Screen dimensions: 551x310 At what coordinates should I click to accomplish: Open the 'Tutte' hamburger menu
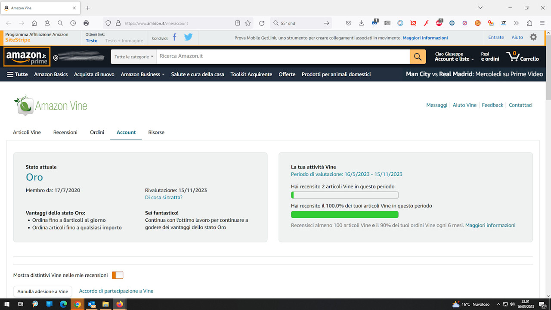tap(17, 74)
